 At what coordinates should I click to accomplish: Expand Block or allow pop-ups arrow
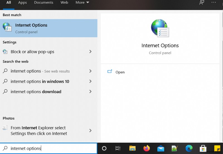[90, 52]
